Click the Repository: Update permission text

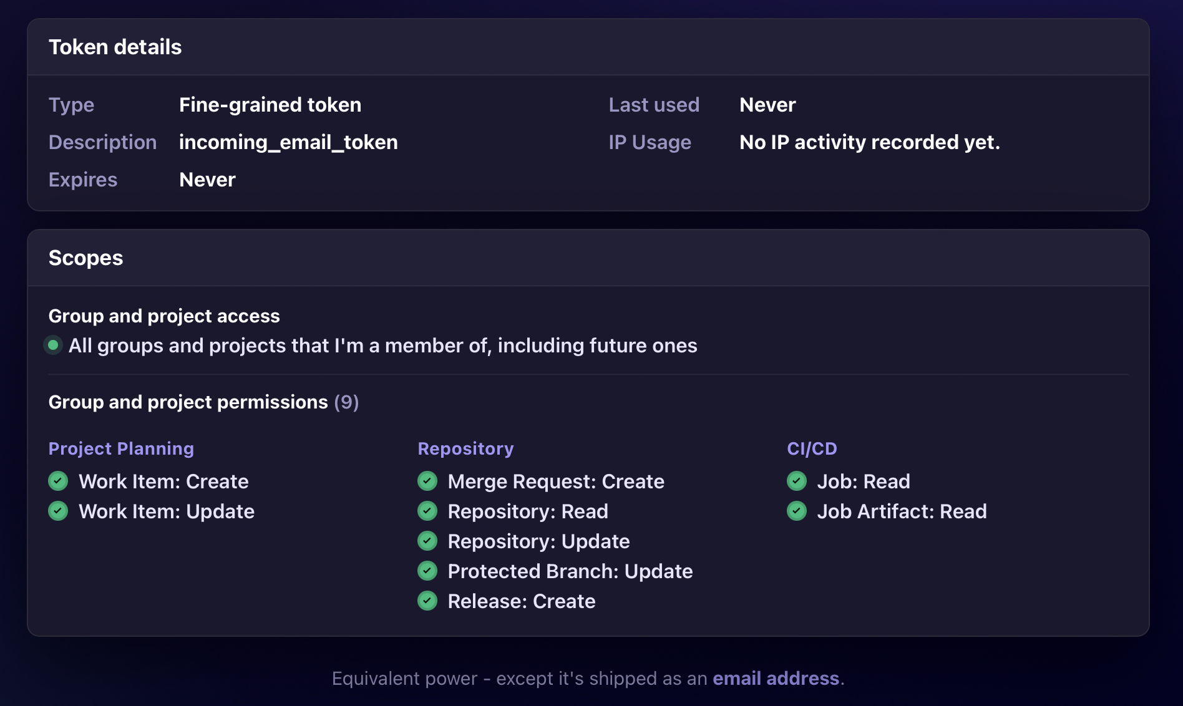538,541
